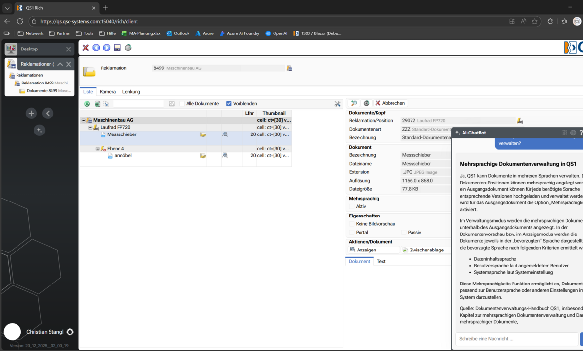
Task: Collapse the sidebar with the left chevron button
Action: (x=48, y=113)
